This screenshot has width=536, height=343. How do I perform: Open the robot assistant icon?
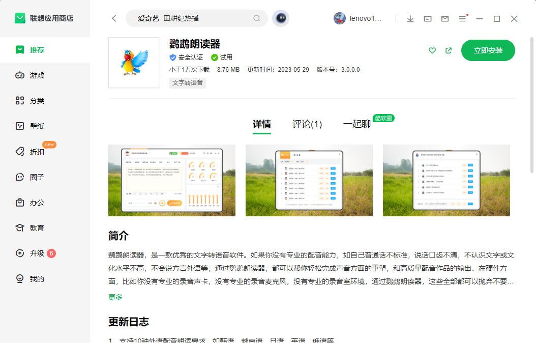point(281,18)
